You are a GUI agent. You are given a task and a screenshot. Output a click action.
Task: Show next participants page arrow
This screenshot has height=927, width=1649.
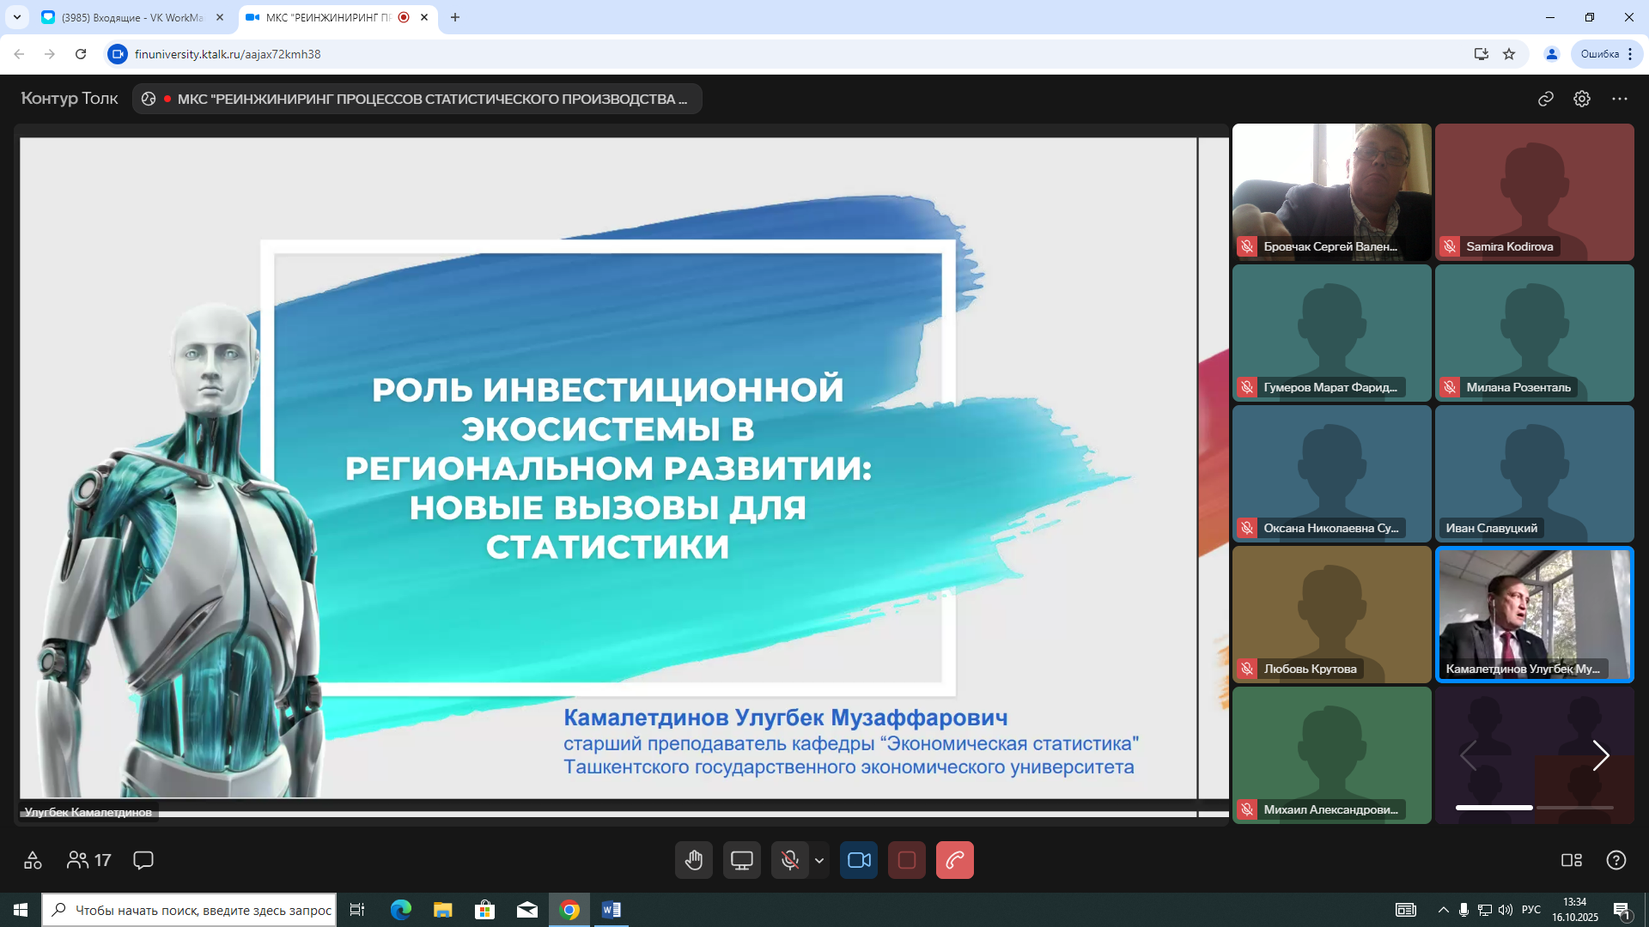1600,755
